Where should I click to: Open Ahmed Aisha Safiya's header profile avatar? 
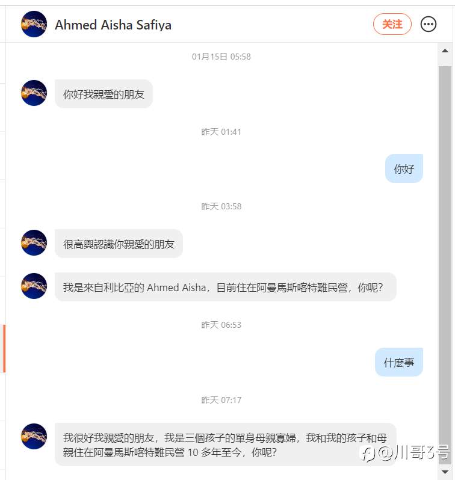[34, 24]
